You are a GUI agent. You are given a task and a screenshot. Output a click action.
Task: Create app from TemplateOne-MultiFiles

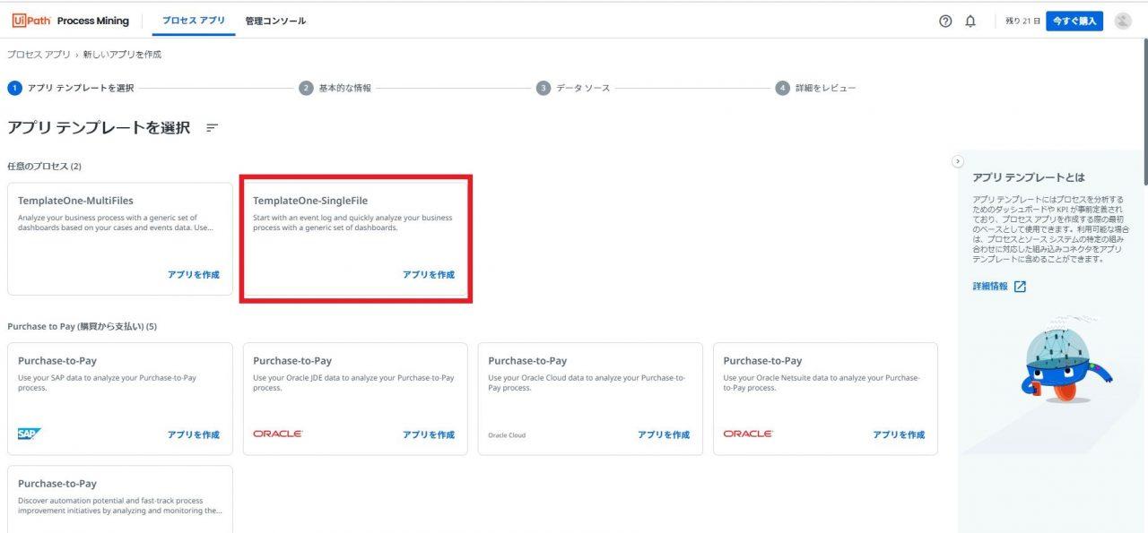click(194, 274)
